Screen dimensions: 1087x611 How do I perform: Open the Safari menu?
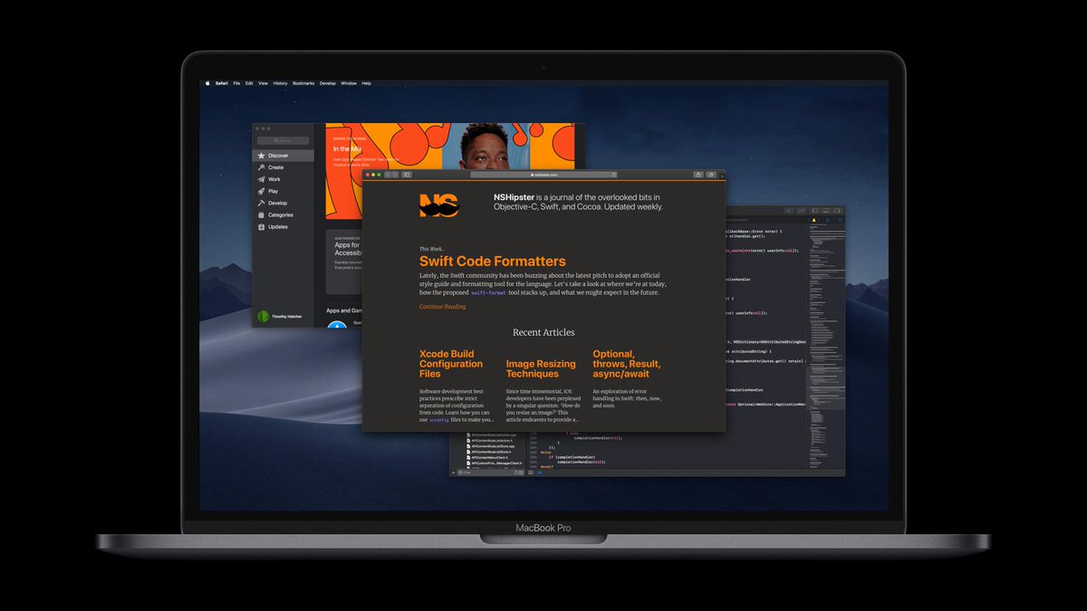pos(222,83)
